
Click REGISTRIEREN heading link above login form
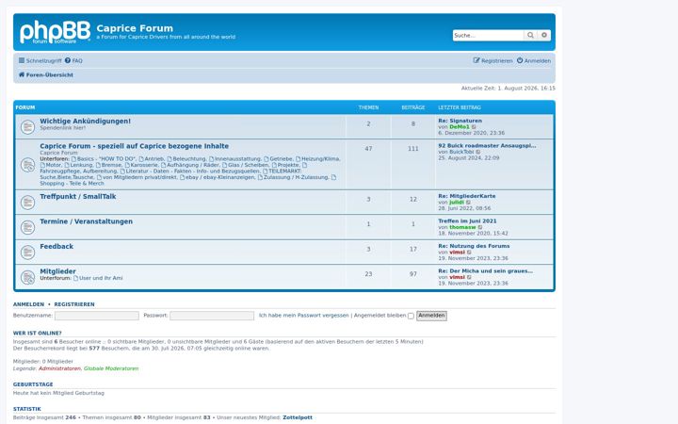click(x=74, y=304)
